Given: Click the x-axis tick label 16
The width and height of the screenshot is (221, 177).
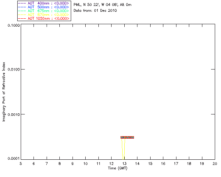Looking at the screenshot, I should tap(163, 164).
